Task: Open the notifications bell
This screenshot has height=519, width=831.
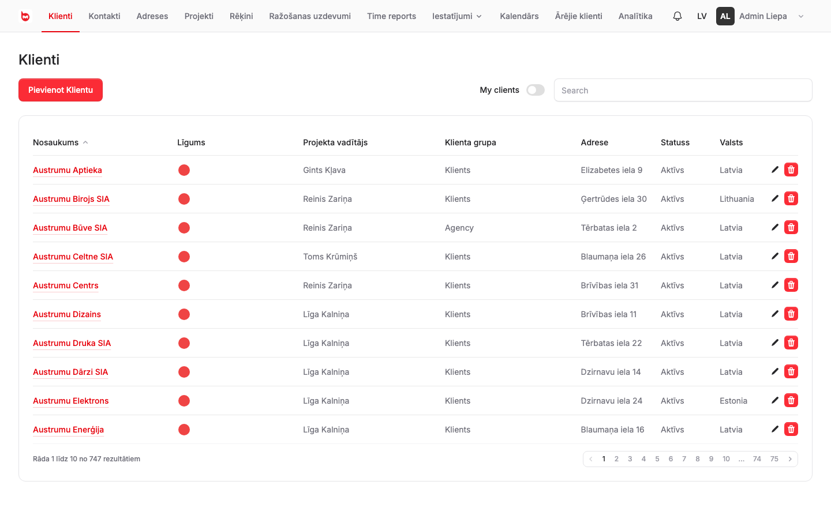Action: (677, 16)
